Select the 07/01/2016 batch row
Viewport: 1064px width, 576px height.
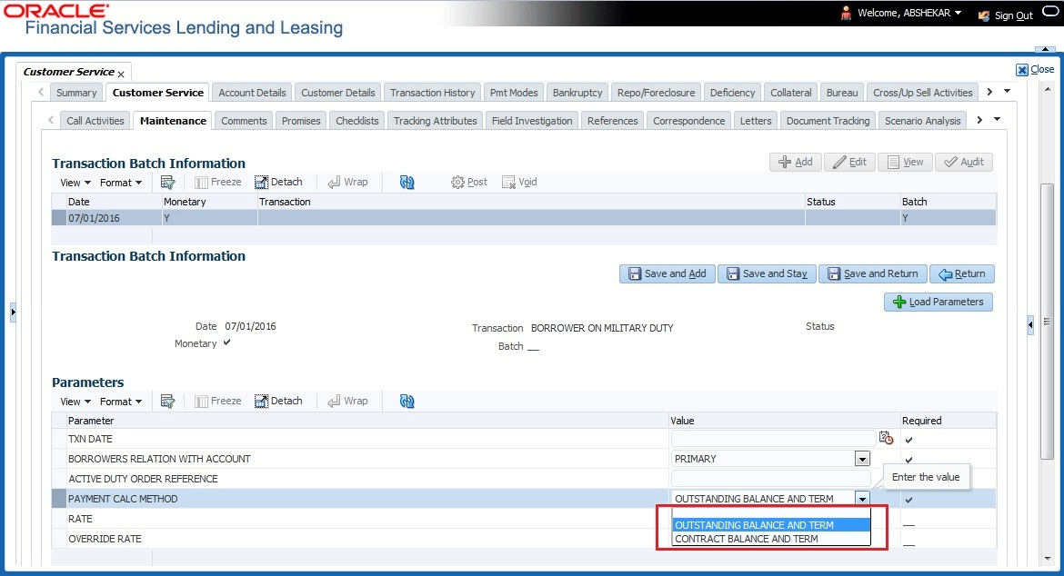pyautogui.click(x=524, y=218)
